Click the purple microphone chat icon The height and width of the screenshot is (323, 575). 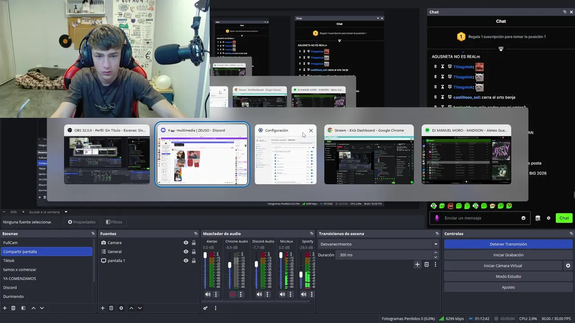click(437, 218)
